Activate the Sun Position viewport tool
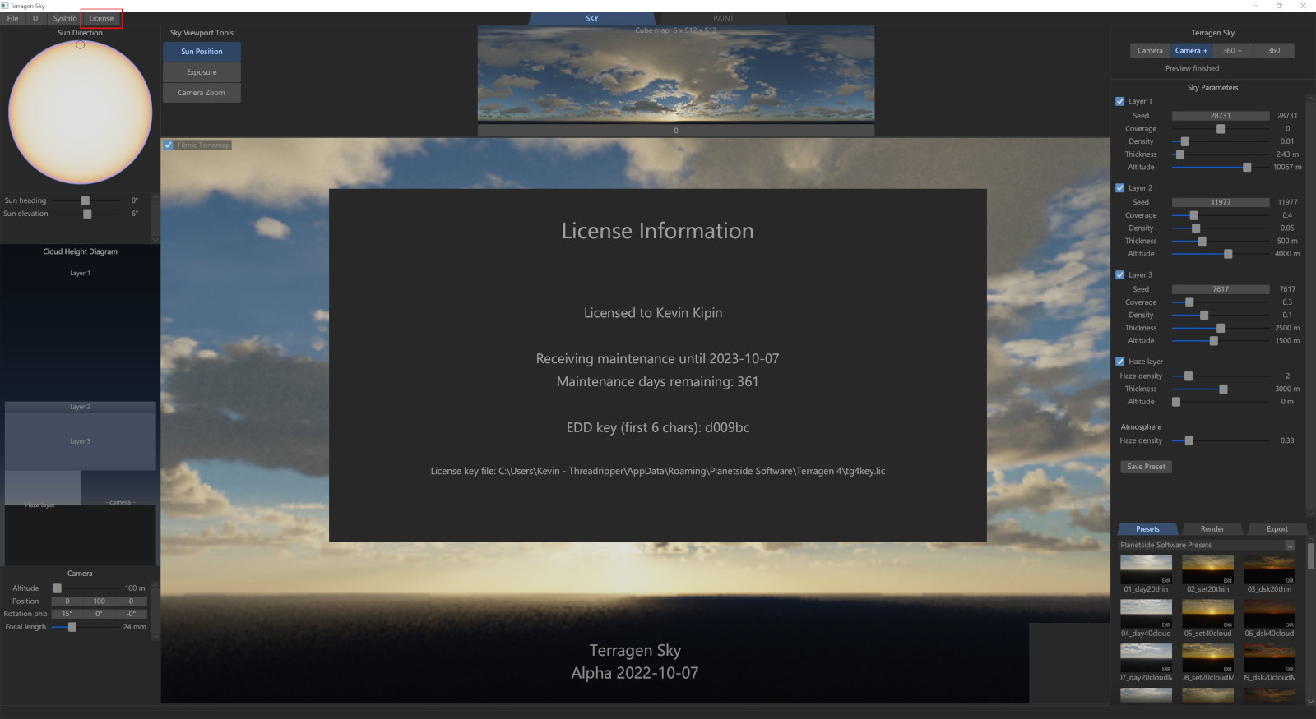This screenshot has width=1316, height=719. (202, 52)
